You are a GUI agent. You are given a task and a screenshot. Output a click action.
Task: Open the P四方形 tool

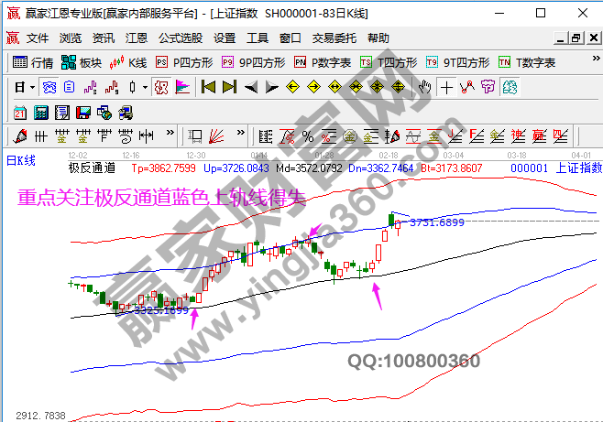click(x=184, y=62)
